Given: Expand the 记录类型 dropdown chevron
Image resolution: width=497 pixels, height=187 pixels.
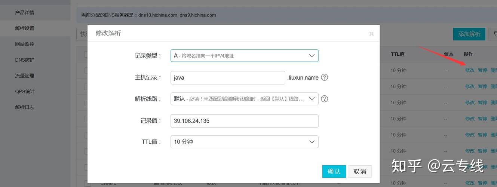Looking at the screenshot, I should click(x=312, y=55).
